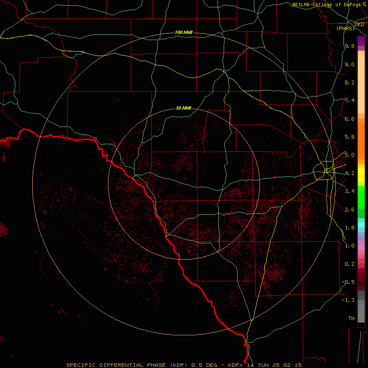The width and height of the screenshot is (368, 368).
Task: Click the 5.8 color scale value
Action: (x=350, y=137)
